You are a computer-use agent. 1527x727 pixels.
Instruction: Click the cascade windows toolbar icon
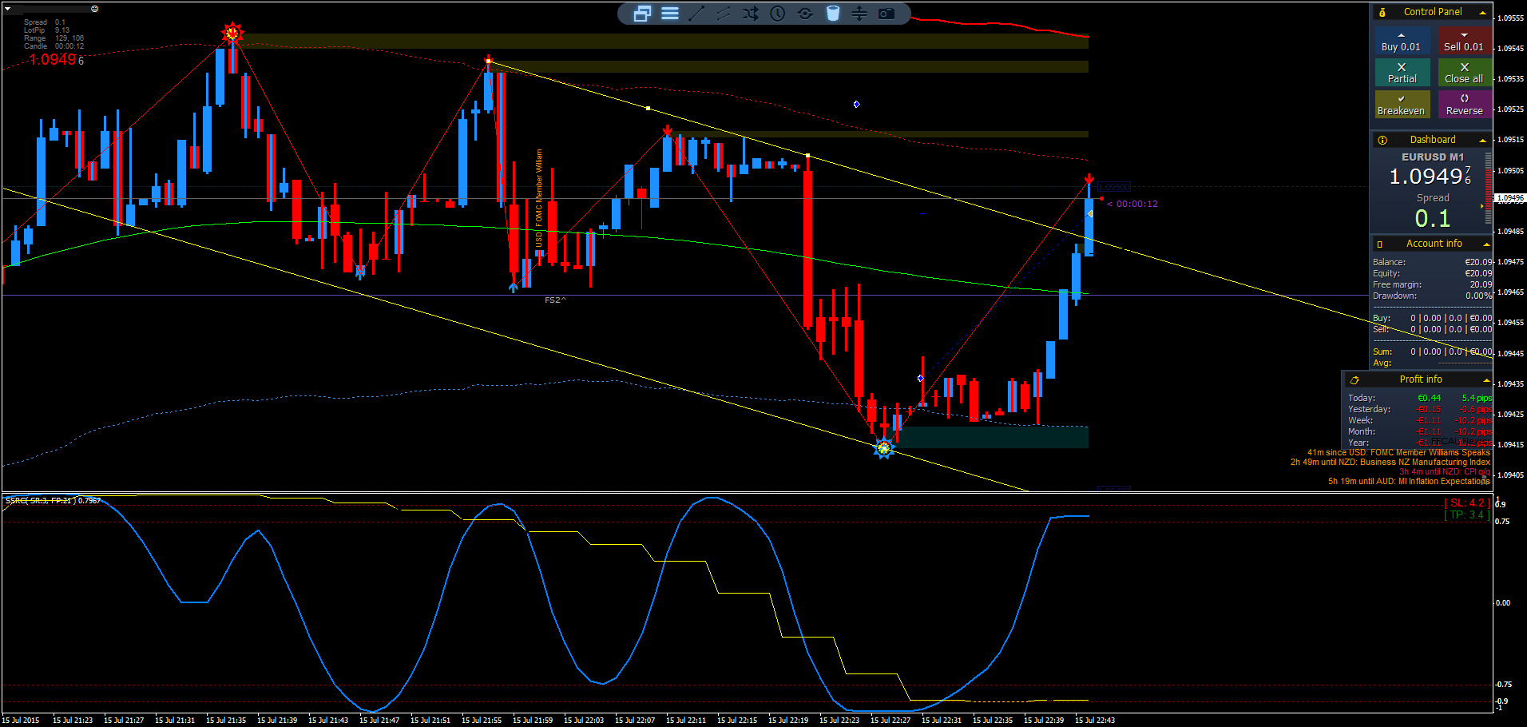click(x=642, y=14)
